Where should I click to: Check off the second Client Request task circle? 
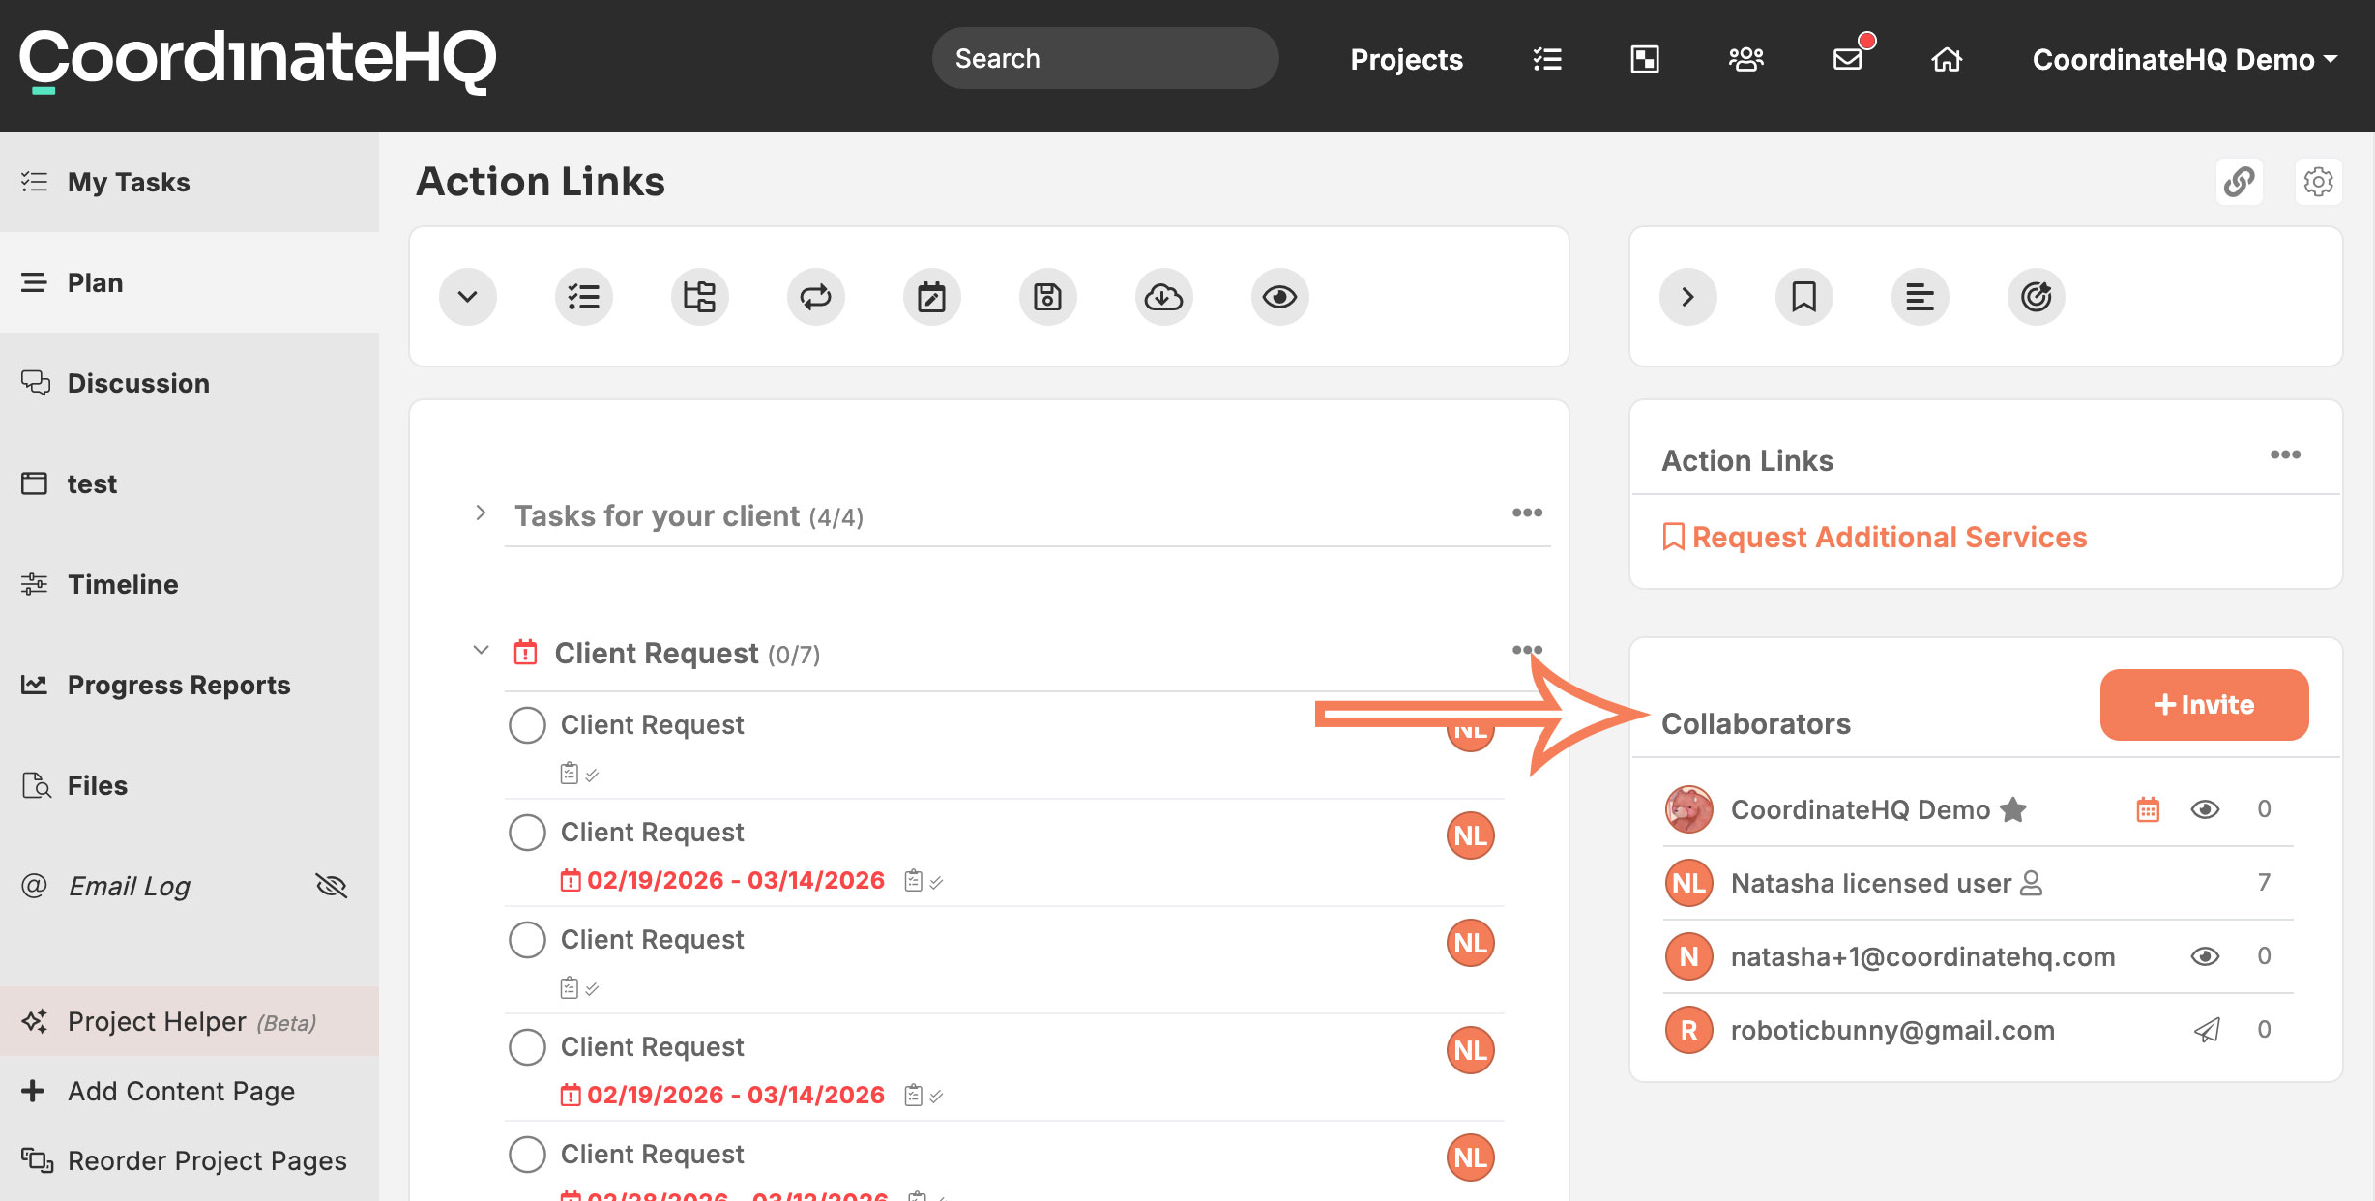pyautogui.click(x=527, y=833)
